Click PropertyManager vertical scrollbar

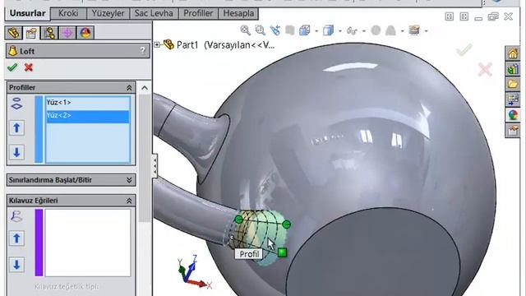coord(145,158)
